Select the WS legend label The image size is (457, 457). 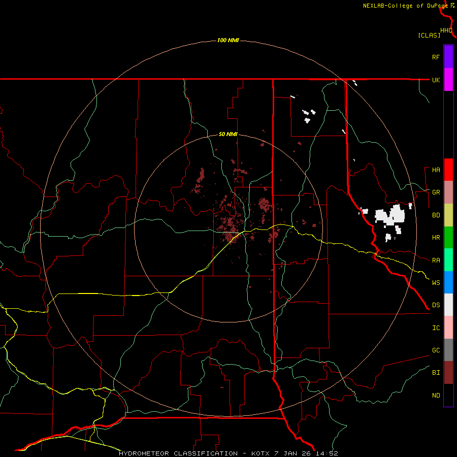pos(436,283)
